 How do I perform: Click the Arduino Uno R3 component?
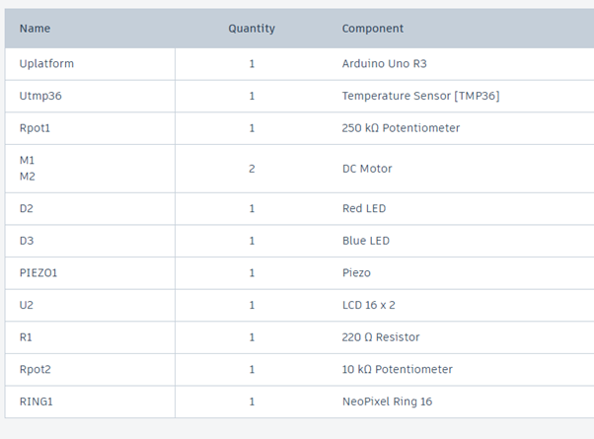385,63
